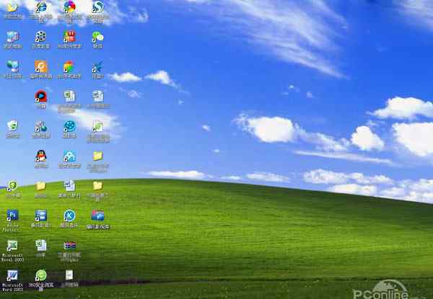Open the Network Places globe and monitor icon

coord(13,66)
